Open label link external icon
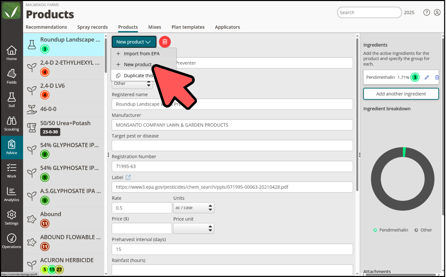 click(128, 177)
